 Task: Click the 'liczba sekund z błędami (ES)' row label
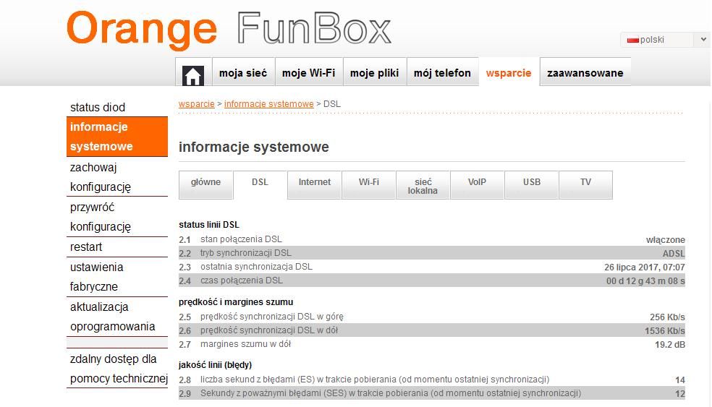point(375,380)
